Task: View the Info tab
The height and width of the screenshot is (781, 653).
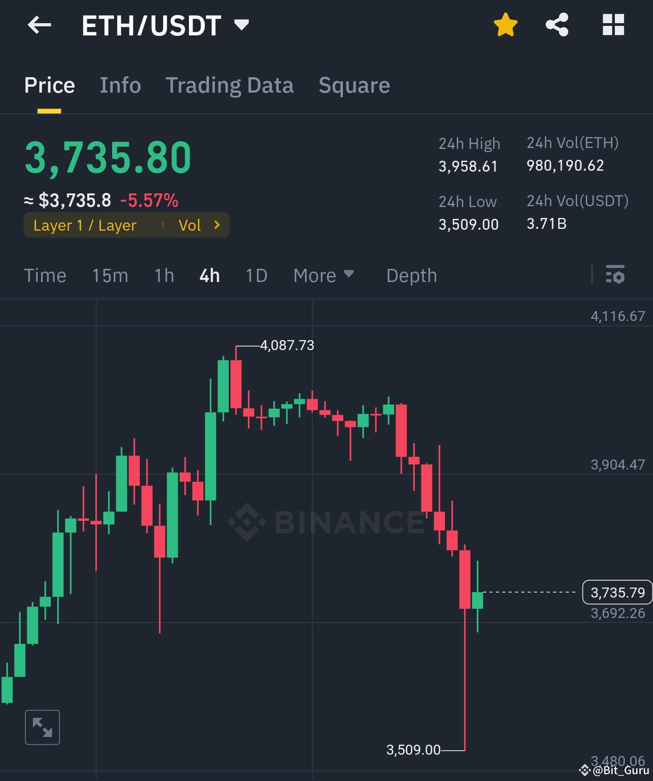Action: tap(120, 85)
